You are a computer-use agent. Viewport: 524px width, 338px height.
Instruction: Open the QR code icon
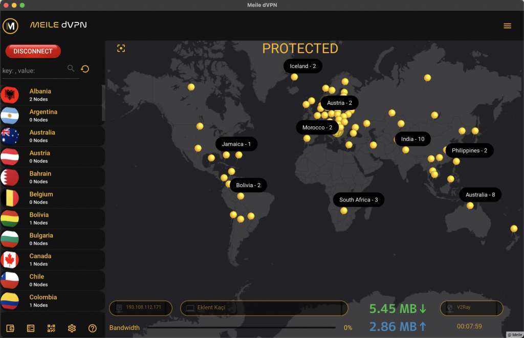click(x=51, y=328)
